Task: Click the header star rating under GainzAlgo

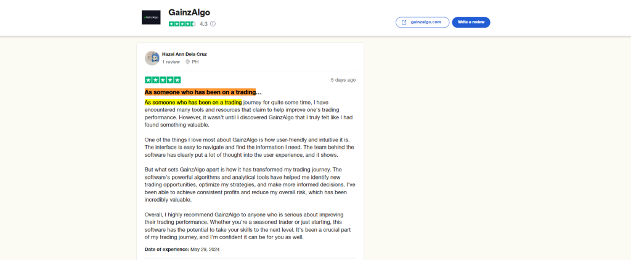Action: (x=182, y=24)
